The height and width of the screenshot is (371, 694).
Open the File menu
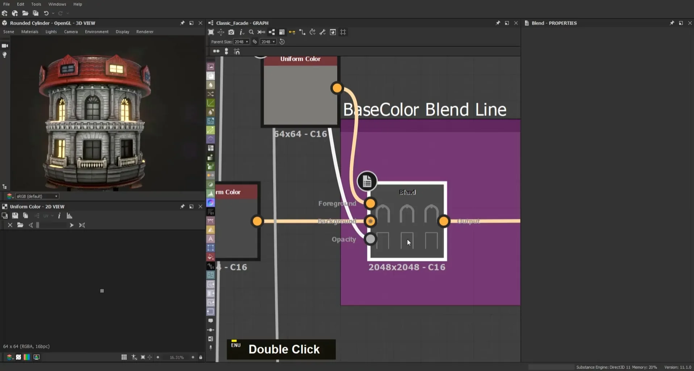pos(7,4)
